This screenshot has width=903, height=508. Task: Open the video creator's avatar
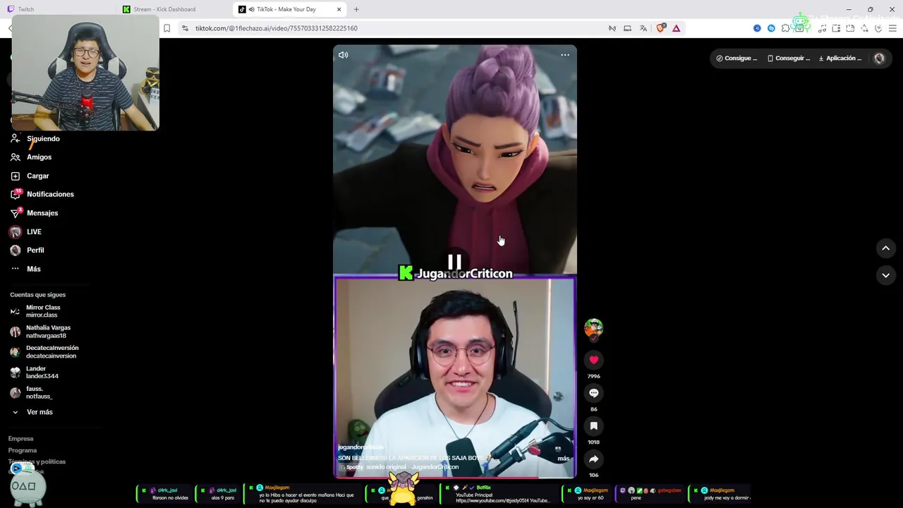(x=594, y=327)
